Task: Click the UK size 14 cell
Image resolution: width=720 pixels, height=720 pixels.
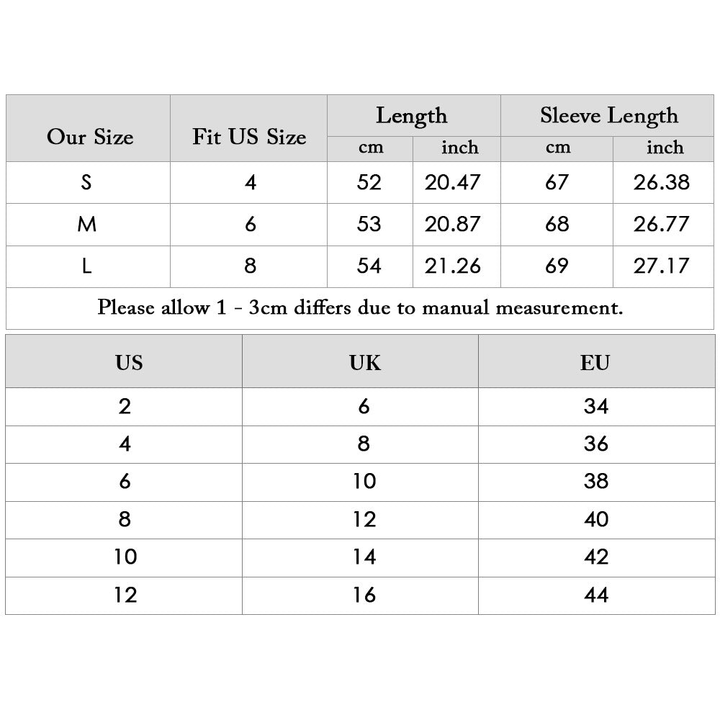Action: coord(364,557)
